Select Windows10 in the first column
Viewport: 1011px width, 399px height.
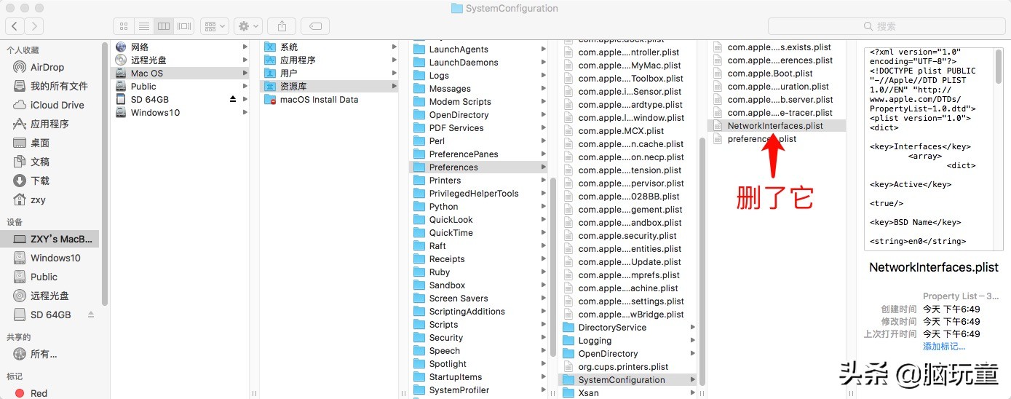[x=180, y=112]
